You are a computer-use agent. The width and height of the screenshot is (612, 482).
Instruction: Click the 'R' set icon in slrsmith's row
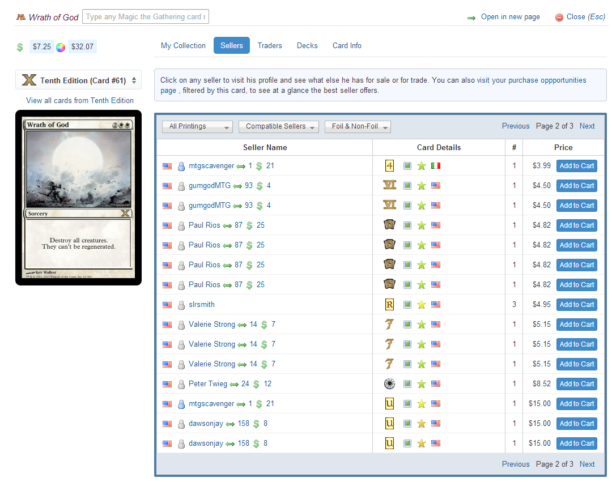pyautogui.click(x=389, y=305)
